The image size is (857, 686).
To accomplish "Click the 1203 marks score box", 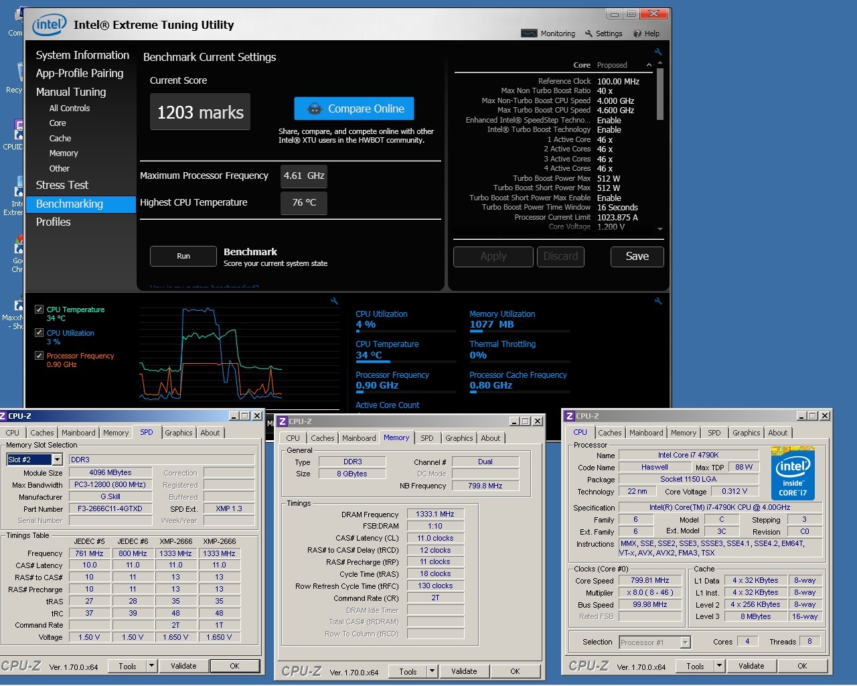I will point(200,112).
